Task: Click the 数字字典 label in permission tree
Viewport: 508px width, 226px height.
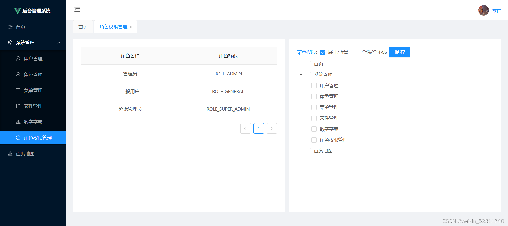Action: click(329, 129)
